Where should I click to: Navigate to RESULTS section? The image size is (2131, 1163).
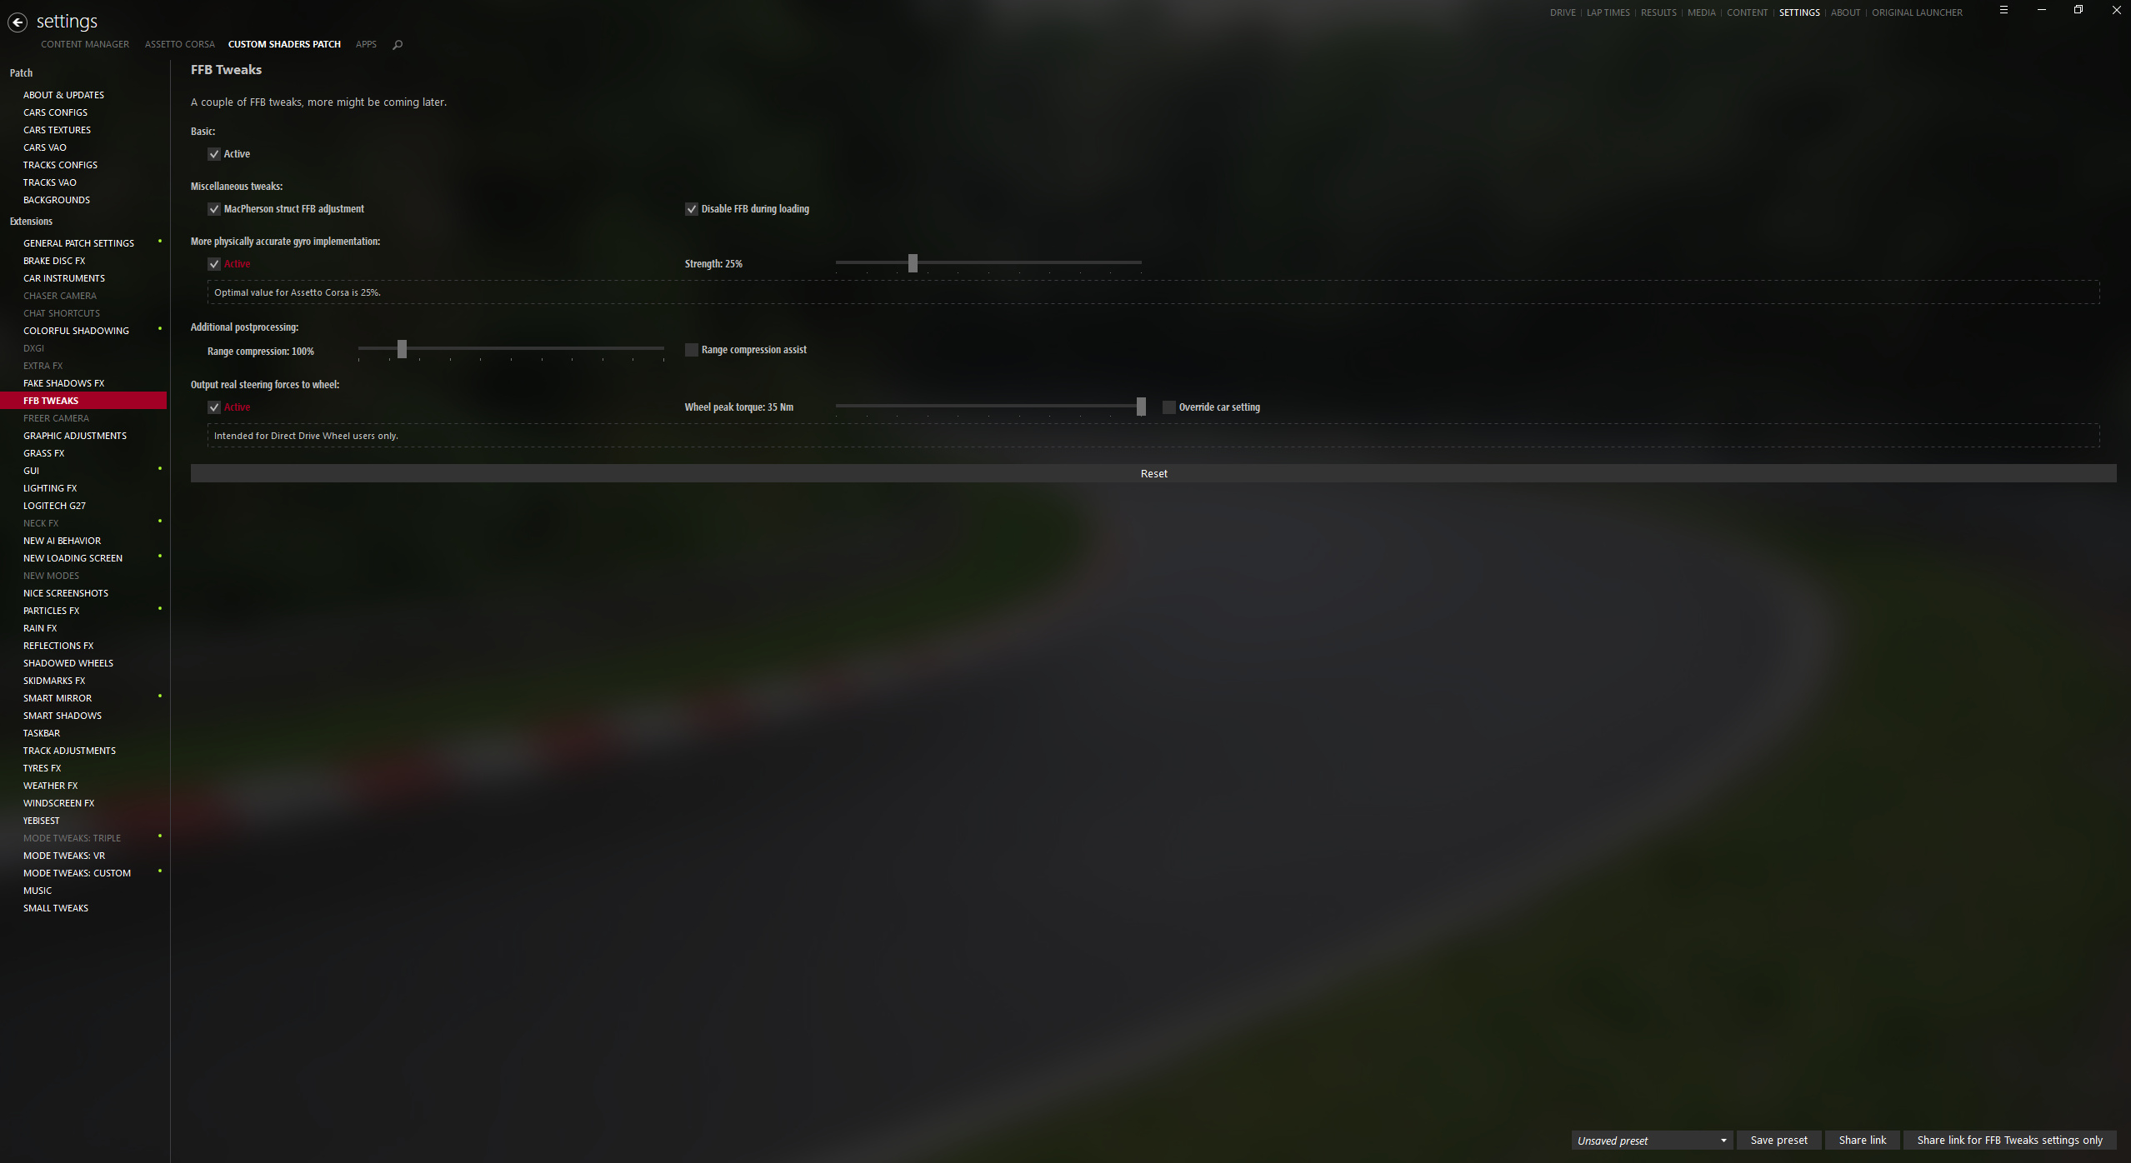(1657, 12)
